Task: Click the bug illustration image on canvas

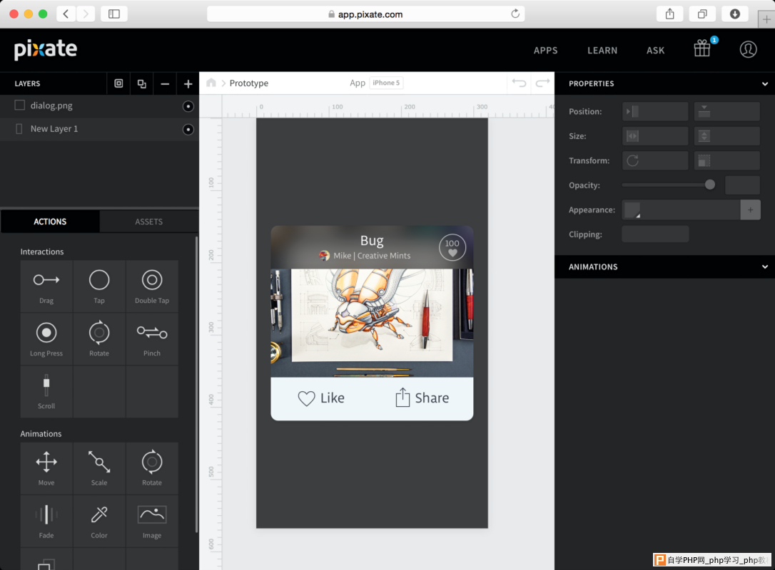Action: pyautogui.click(x=372, y=323)
